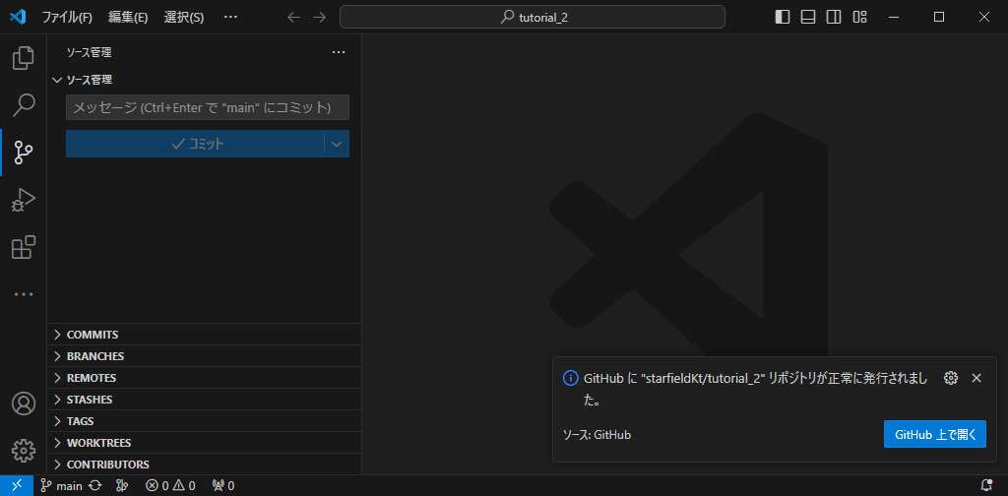Expand the STASHES section
Screen dimensions: 1008x496
coord(205,399)
